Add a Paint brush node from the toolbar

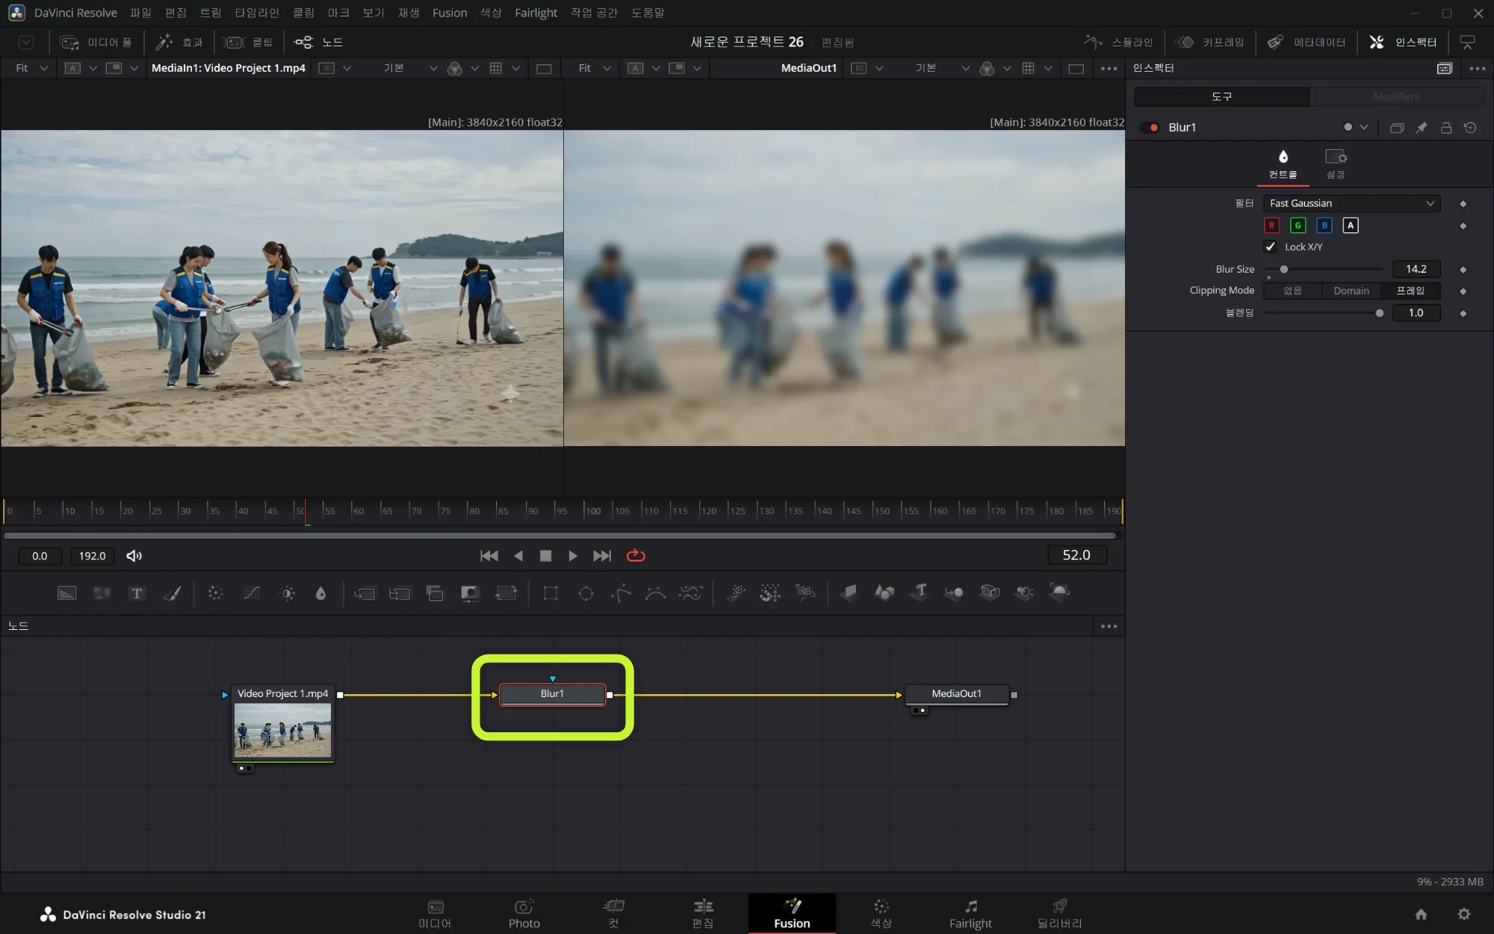(172, 593)
